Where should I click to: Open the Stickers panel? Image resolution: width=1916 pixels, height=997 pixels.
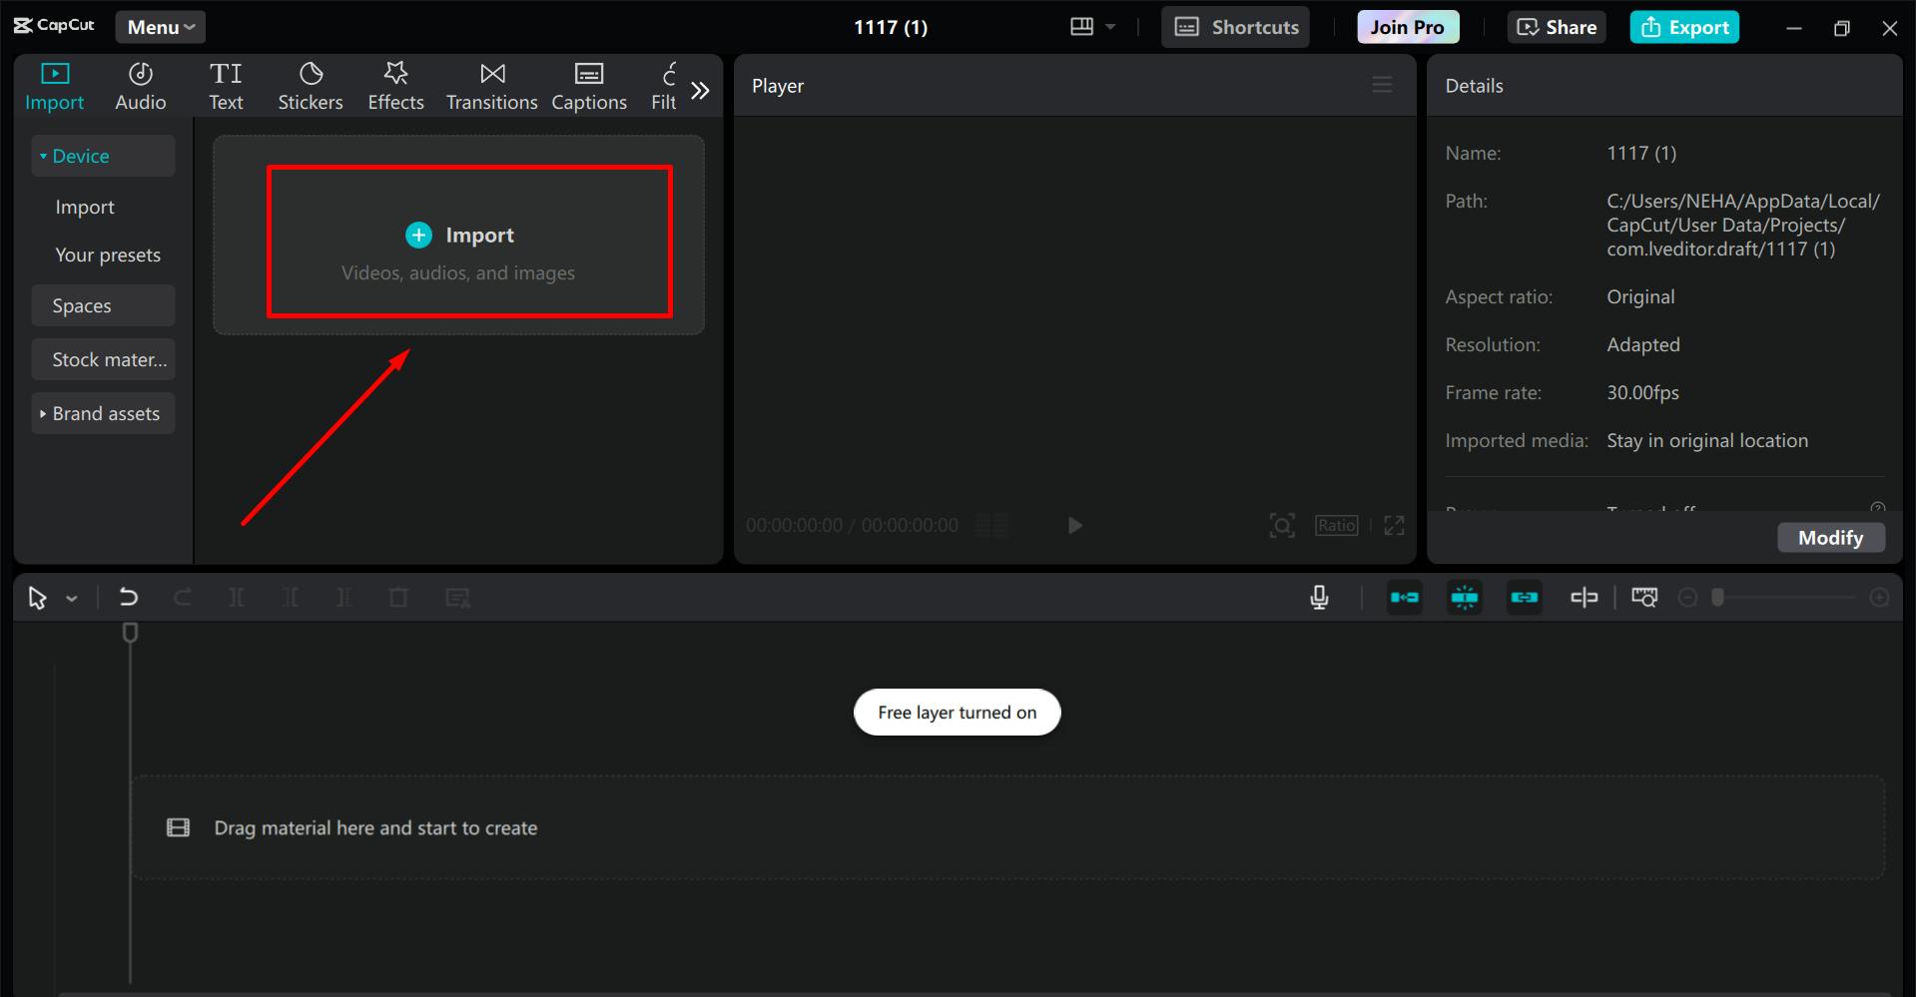click(x=310, y=86)
